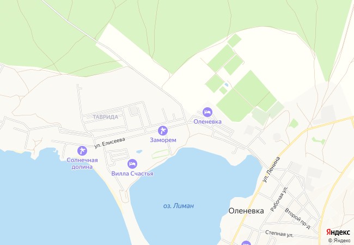Viewport: 354px width, 245px height.
Task: Select the partially visible hotel icon at bottom edge
Action: (246, 243)
